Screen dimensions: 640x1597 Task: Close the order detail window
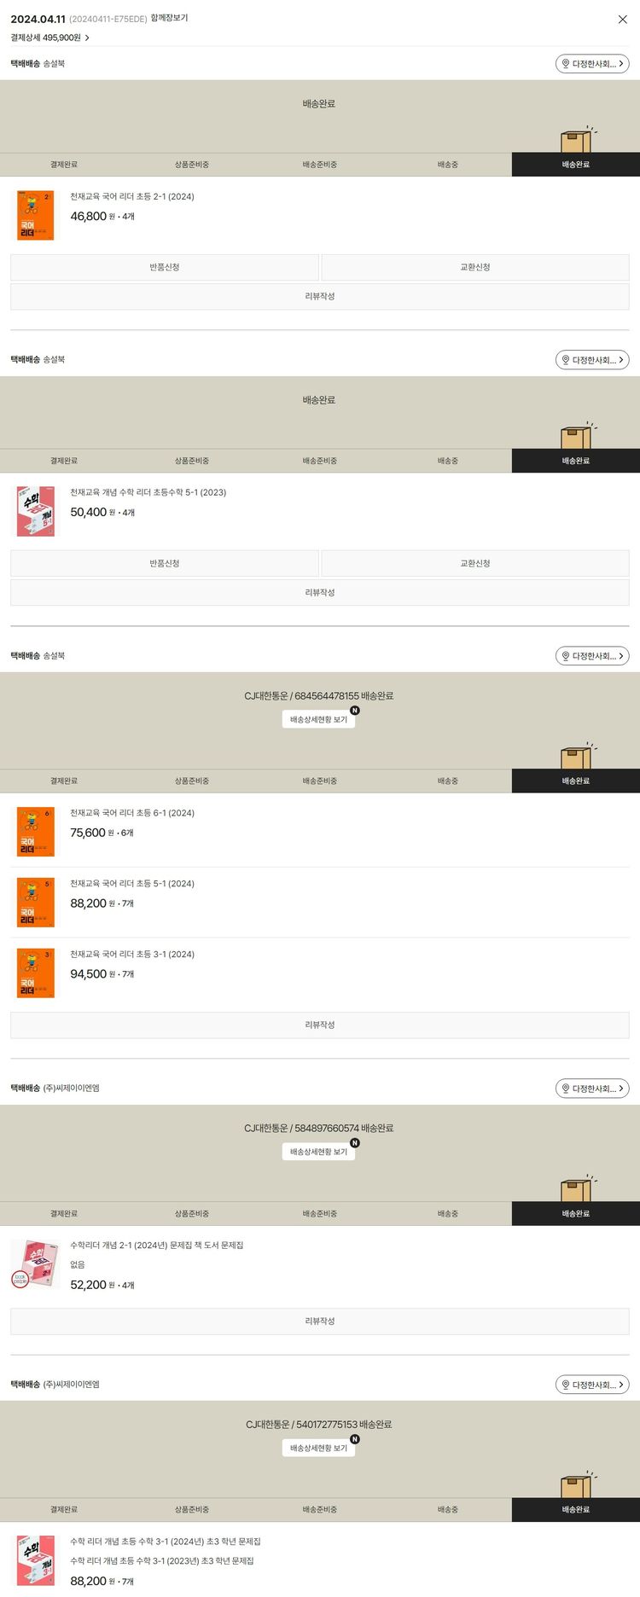pyautogui.click(x=622, y=19)
